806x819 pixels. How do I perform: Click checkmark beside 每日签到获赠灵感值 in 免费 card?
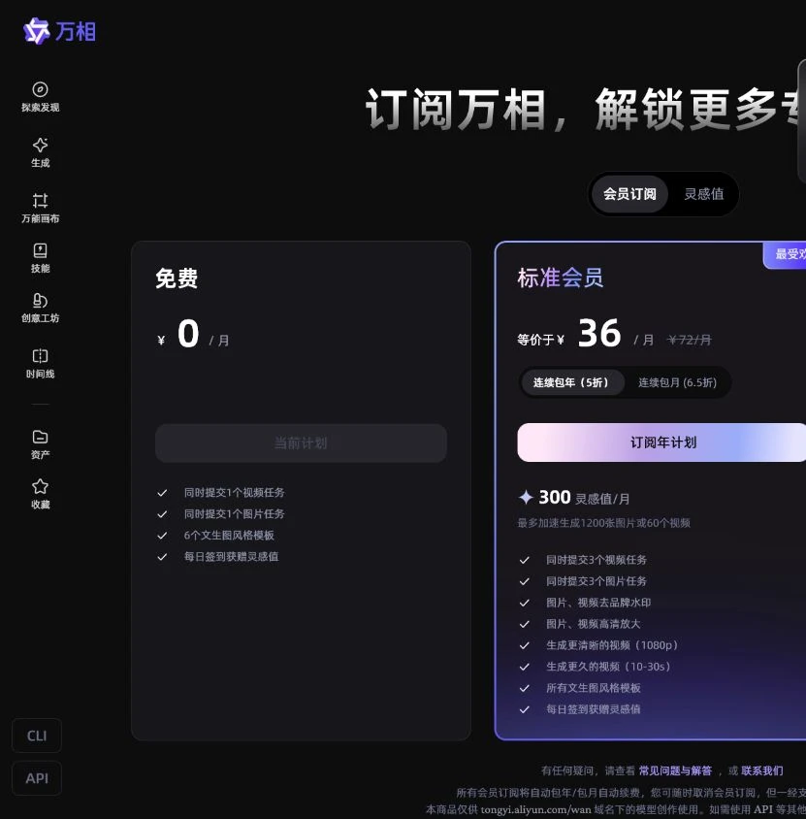coord(162,557)
